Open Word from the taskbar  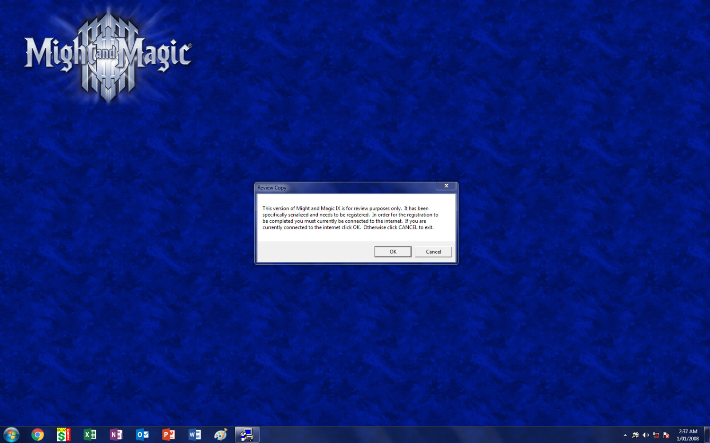[194, 435]
